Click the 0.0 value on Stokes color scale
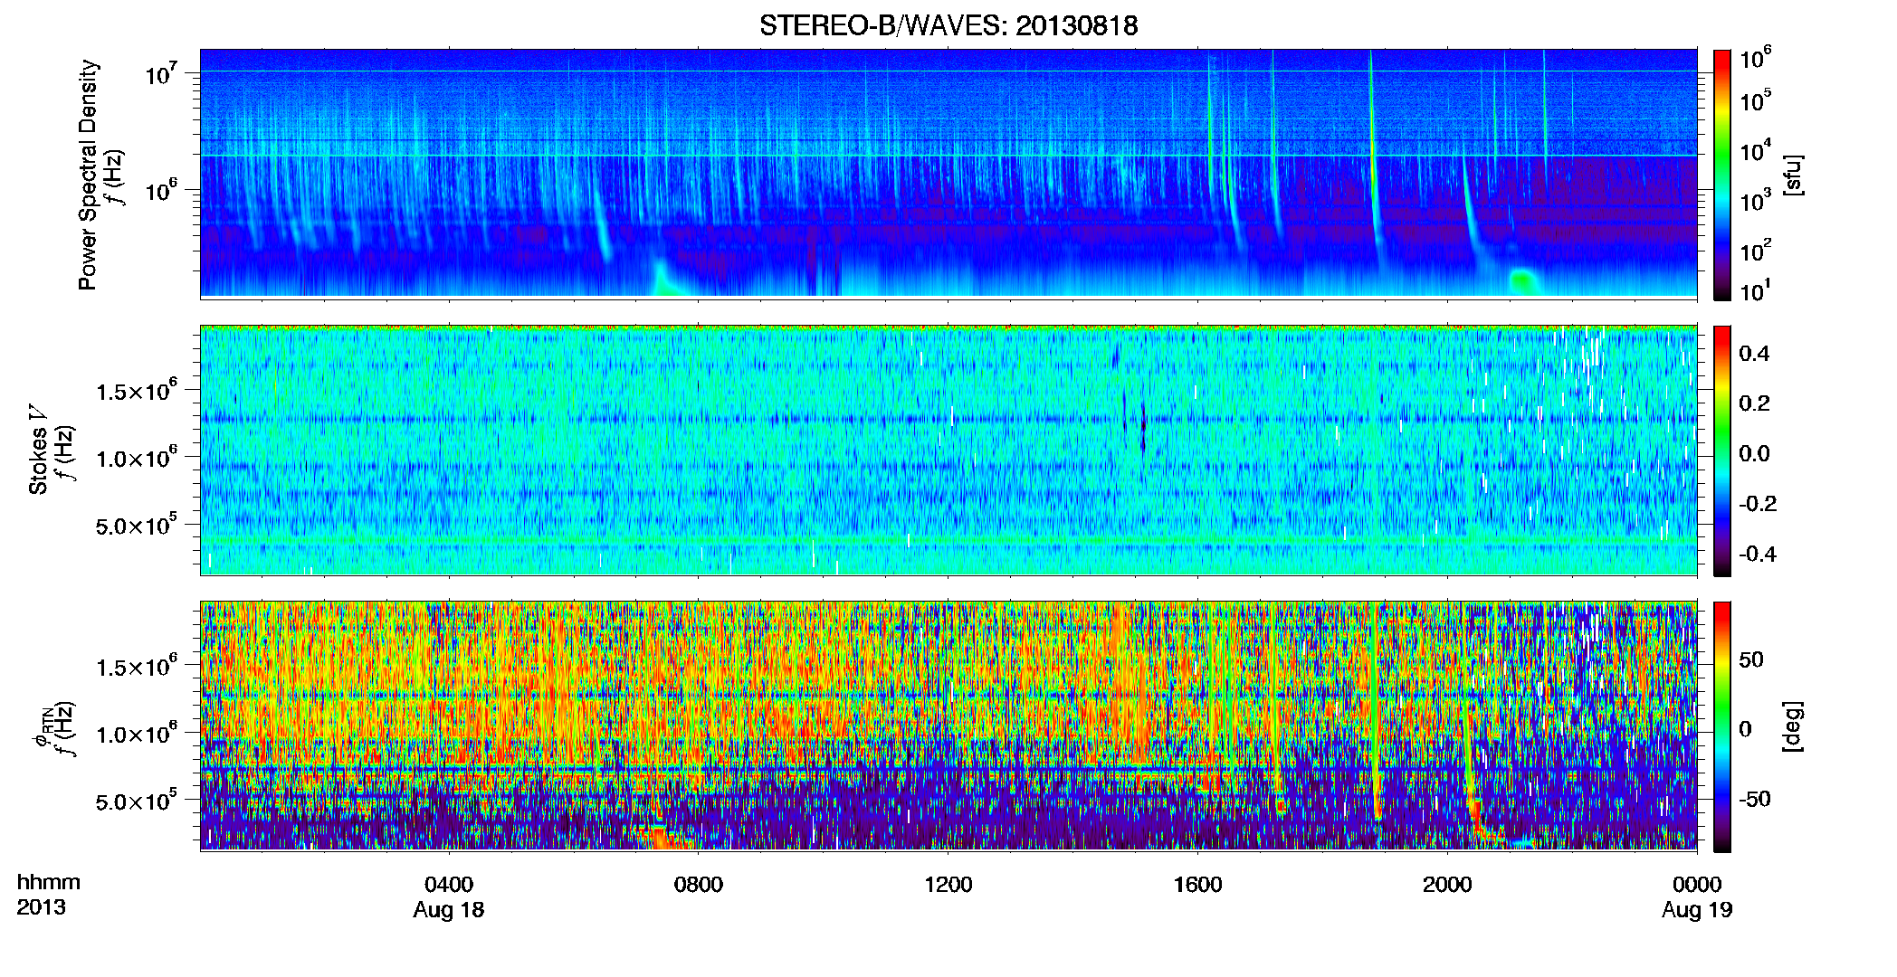Viewport: 1897px width, 977px height. [1754, 454]
